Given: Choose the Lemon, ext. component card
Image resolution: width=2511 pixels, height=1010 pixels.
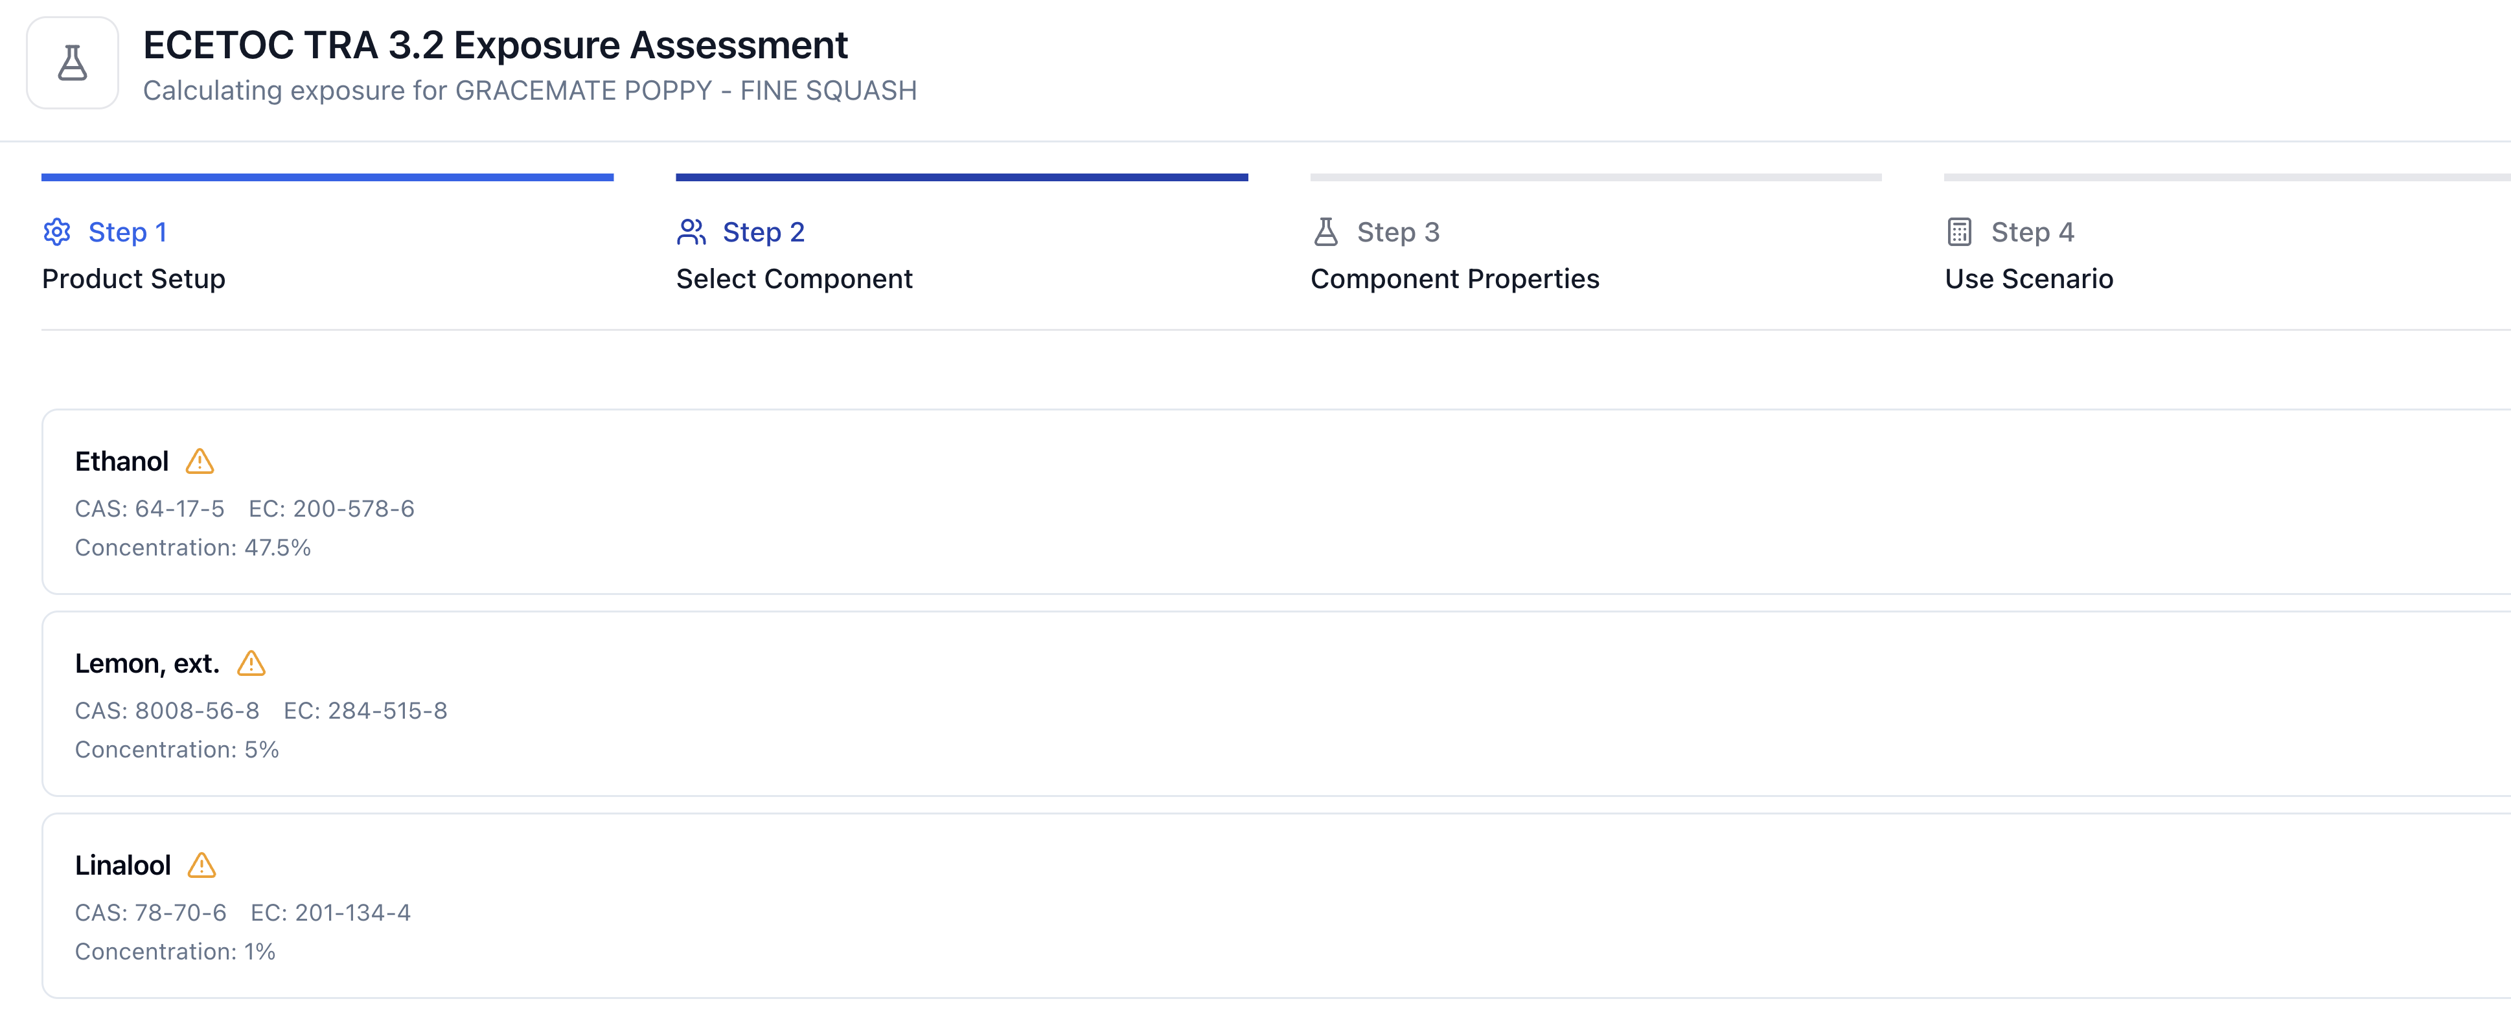Looking at the screenshot, I should (1267, 704).
